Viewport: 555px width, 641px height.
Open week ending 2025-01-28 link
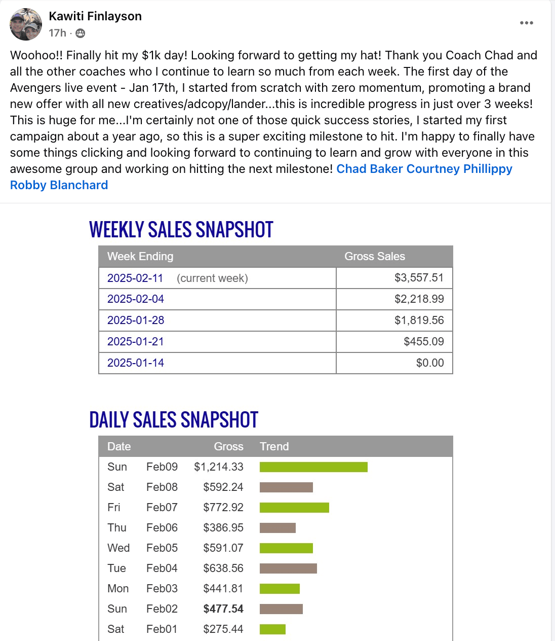click(x=136, y=320)
